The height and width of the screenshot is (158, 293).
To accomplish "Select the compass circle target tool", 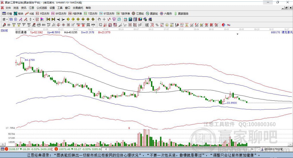I will coord(58,25).
